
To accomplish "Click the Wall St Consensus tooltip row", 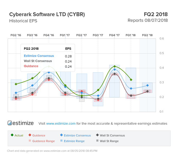I will [x=48, y=61].
